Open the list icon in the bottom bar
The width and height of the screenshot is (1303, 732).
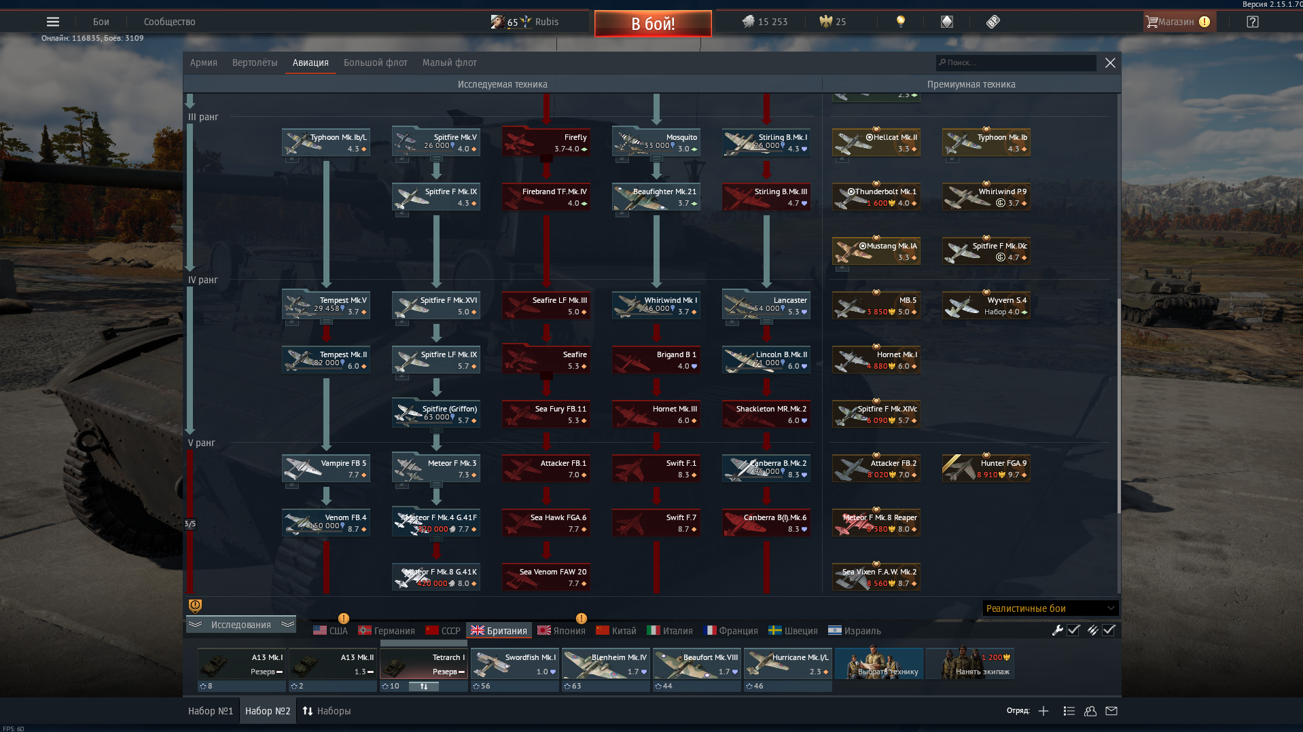pos(1069,711)
